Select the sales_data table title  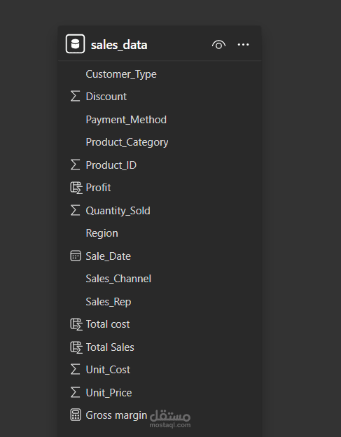point(119,45)
